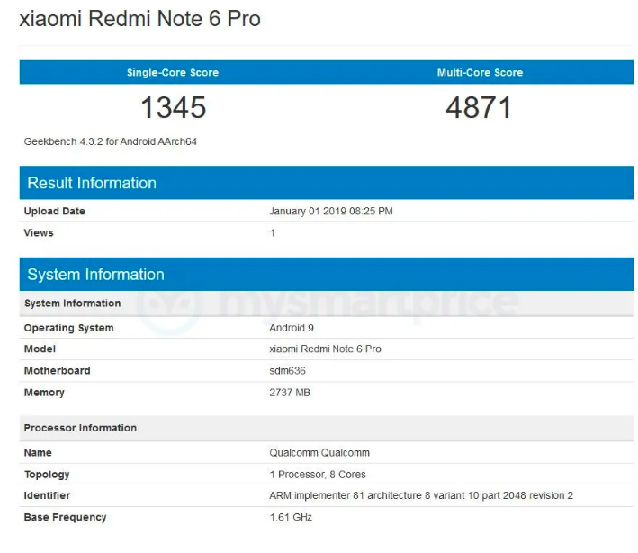Click the memory value 2737 MB
This screenshot has width=638, height=553.
click(x=290, y=393)
